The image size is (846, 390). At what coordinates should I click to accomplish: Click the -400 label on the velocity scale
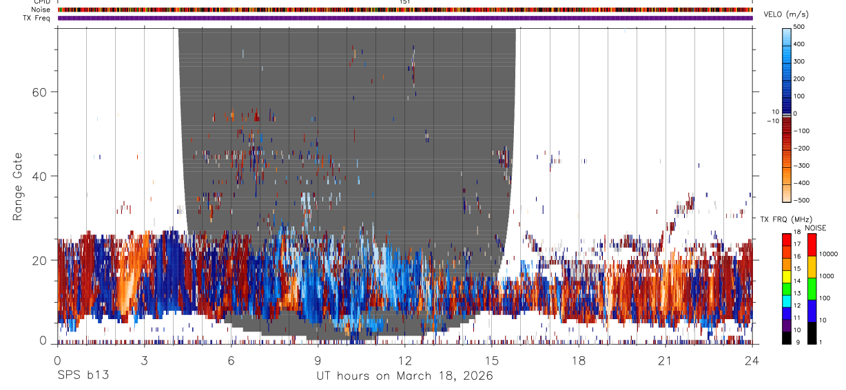[x=802, y=183]
